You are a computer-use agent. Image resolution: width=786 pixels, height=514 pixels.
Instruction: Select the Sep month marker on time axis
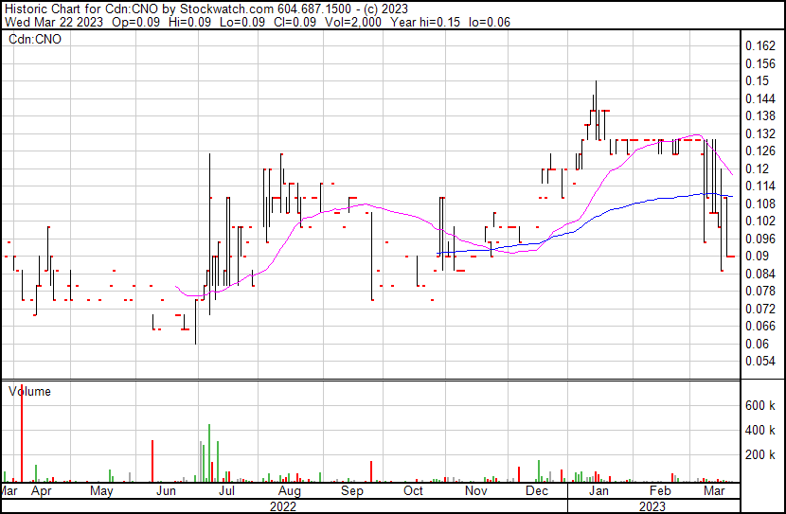(x=352, y=492)
